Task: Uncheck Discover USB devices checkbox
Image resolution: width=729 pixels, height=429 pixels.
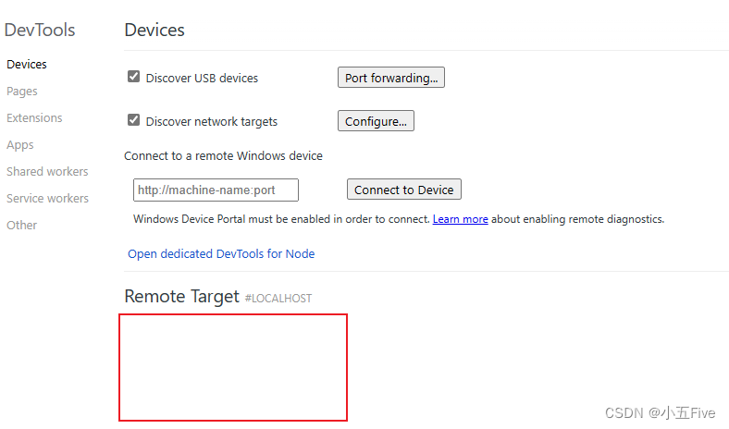Action: coord(133,76)
